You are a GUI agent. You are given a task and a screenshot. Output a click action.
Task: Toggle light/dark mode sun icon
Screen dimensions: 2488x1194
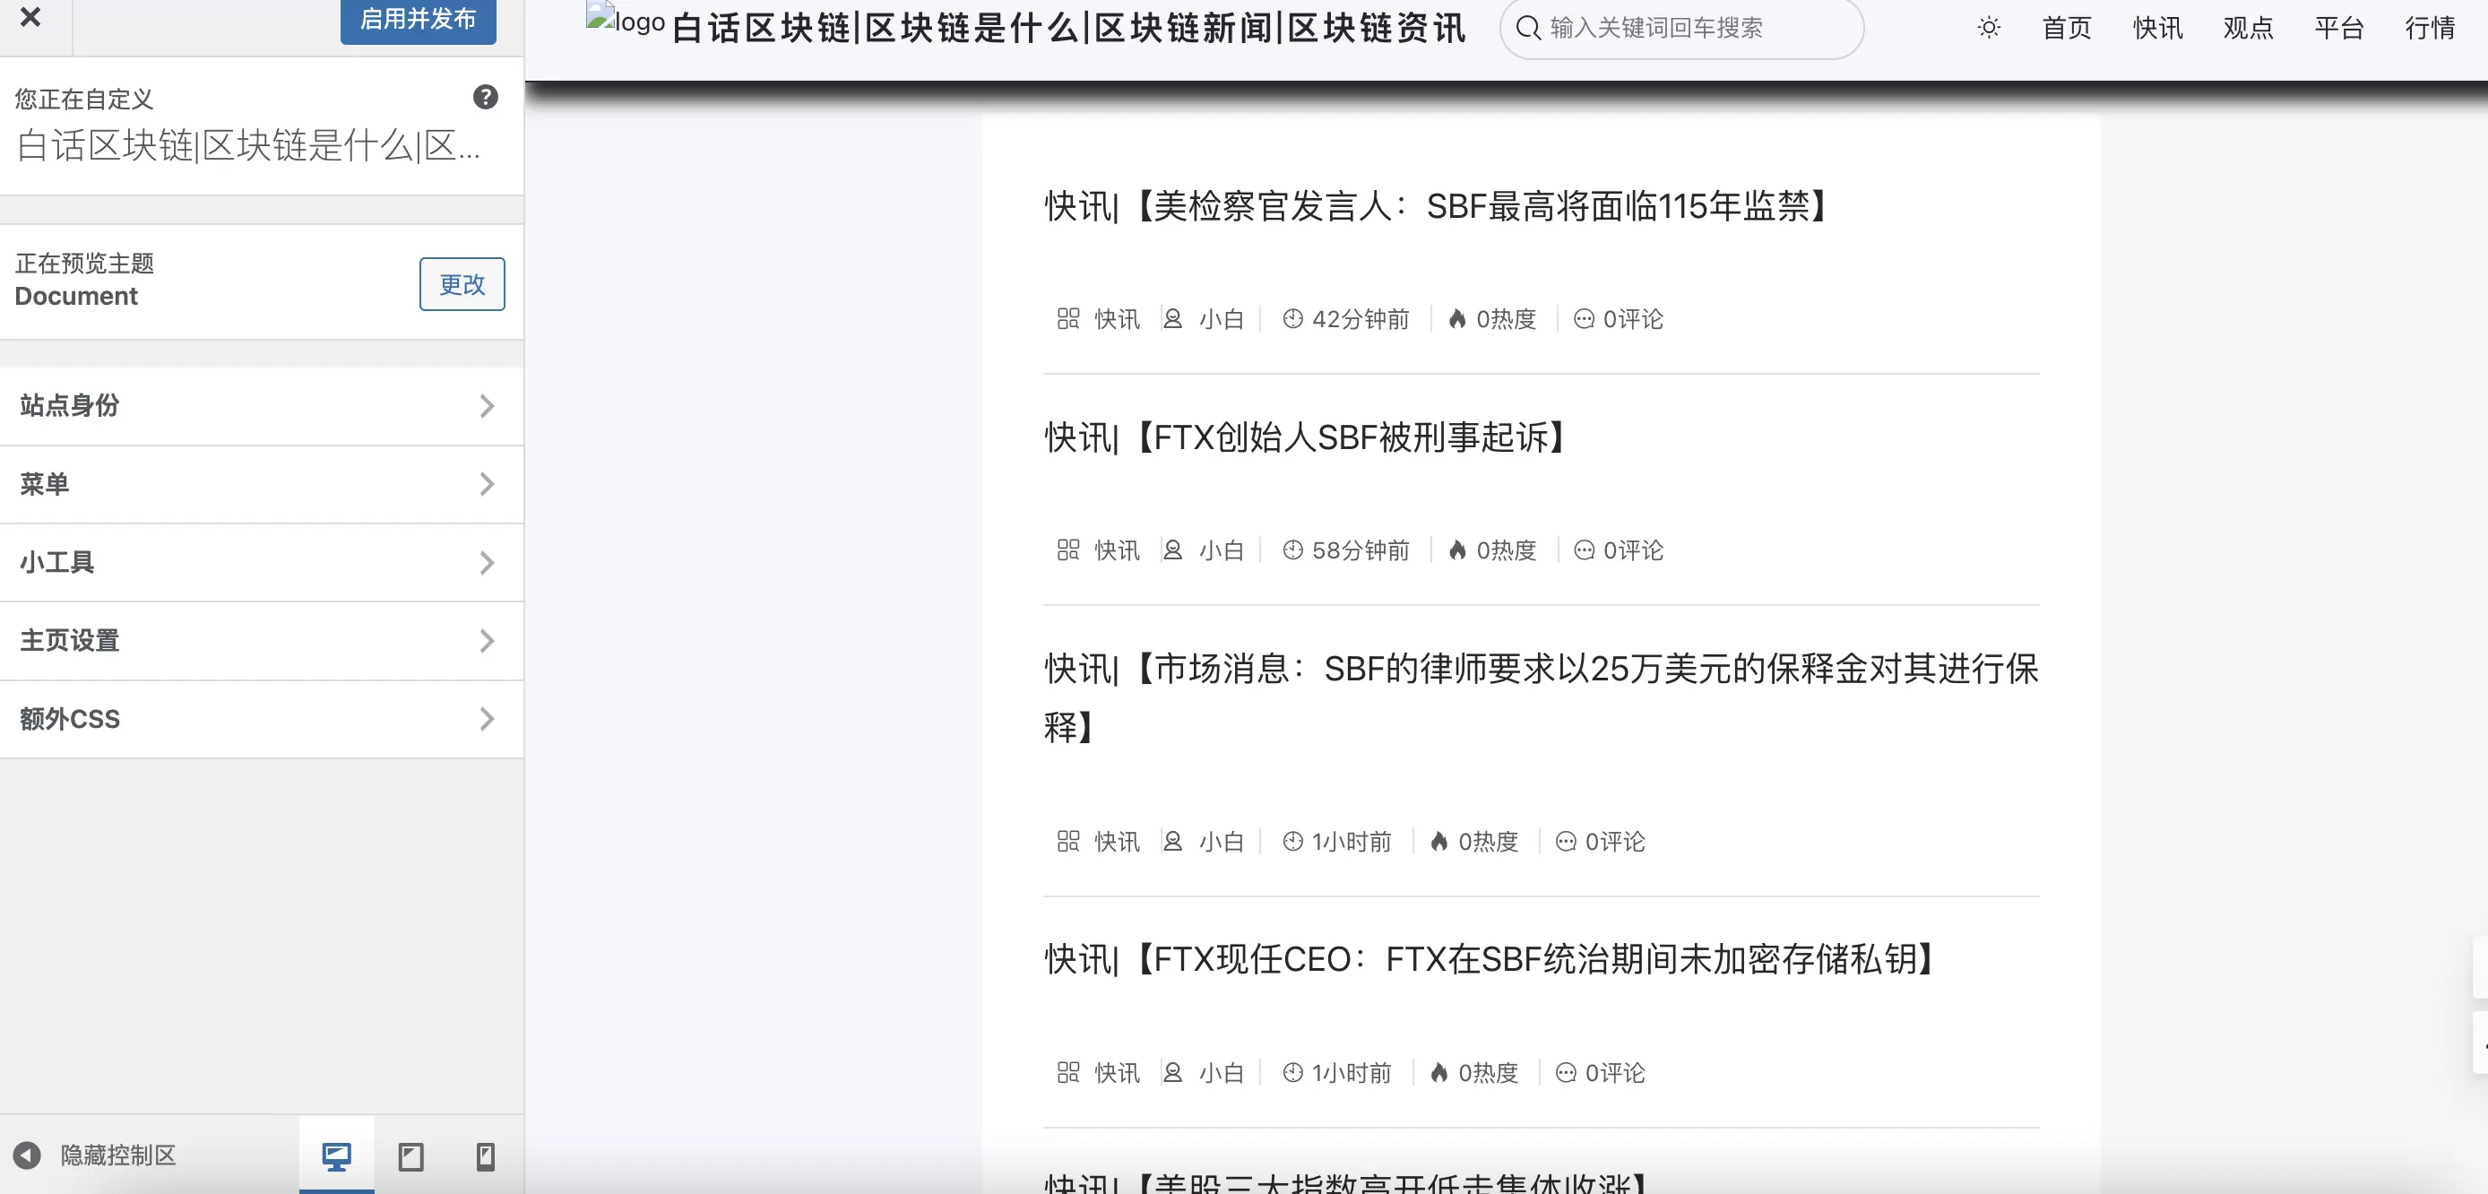click(1989, 28)
